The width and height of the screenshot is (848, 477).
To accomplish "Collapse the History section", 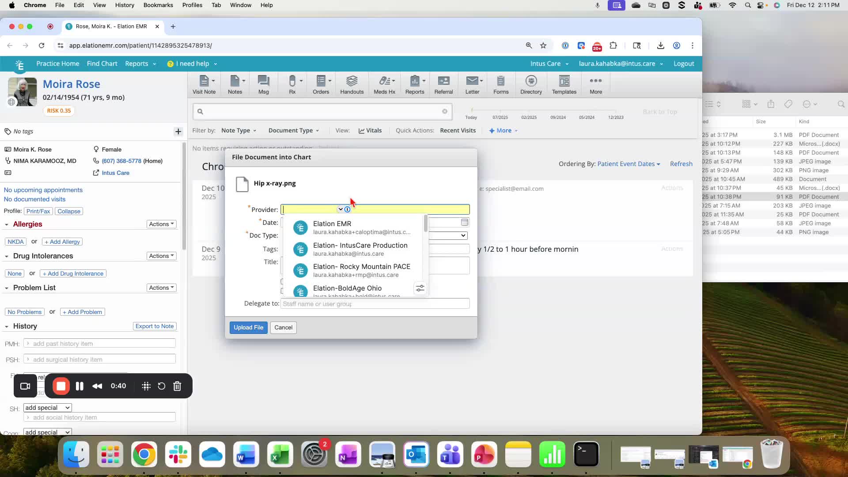I will [x=6, y=327].
